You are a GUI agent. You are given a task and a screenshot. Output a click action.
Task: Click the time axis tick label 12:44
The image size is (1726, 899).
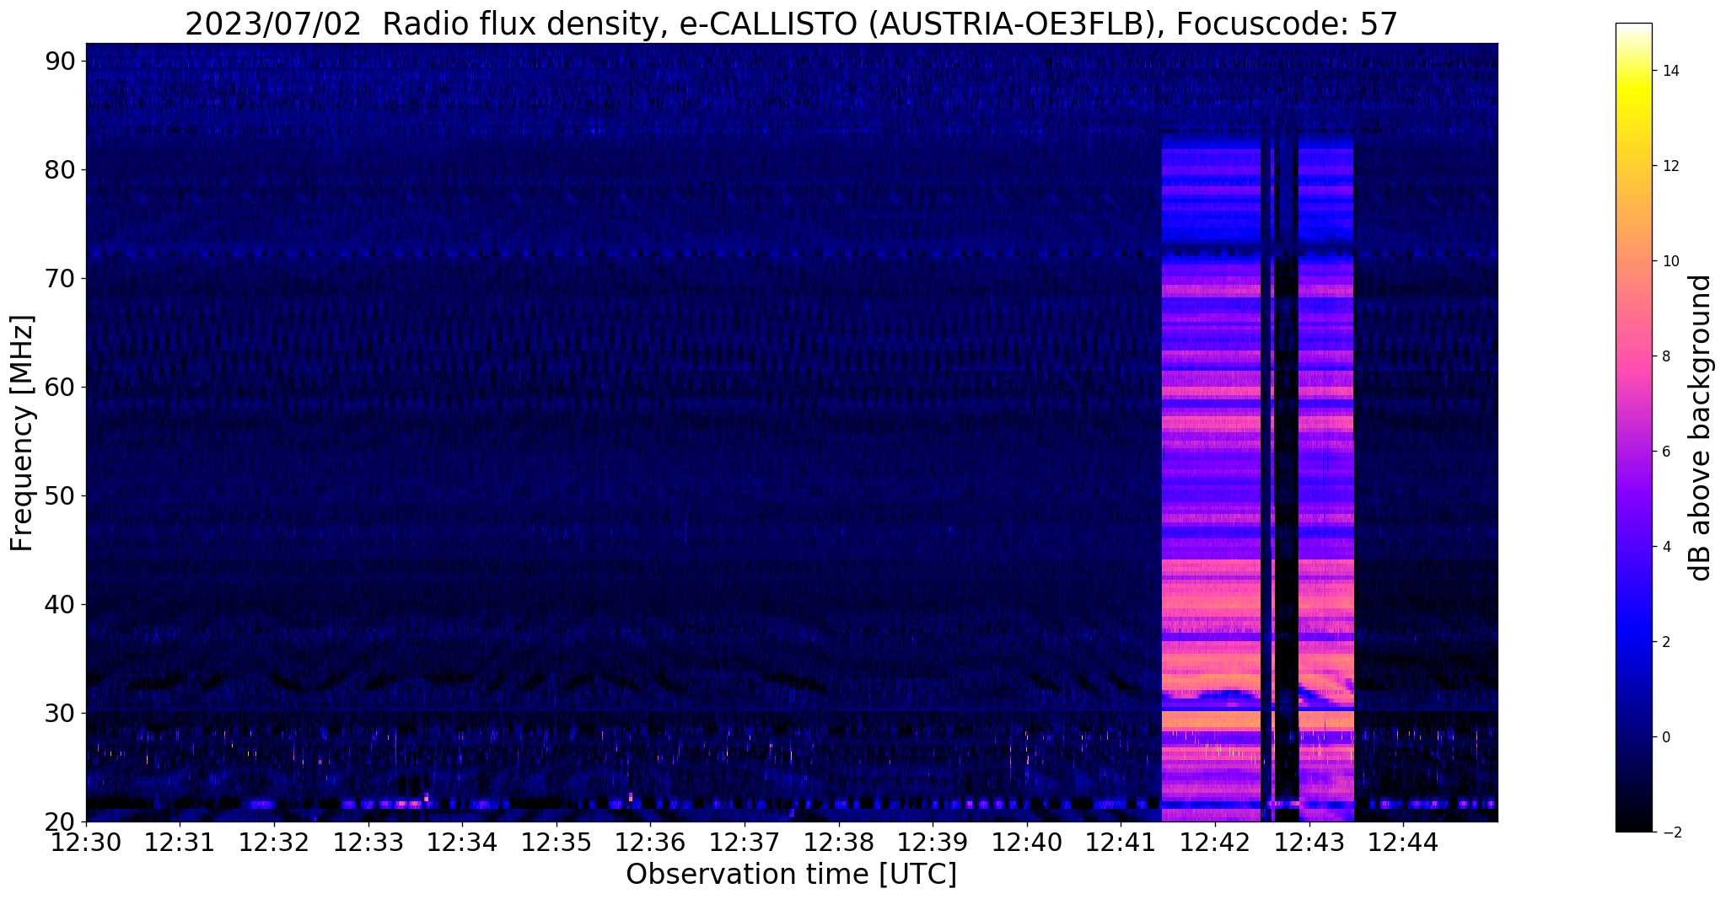pos(1403,843)
